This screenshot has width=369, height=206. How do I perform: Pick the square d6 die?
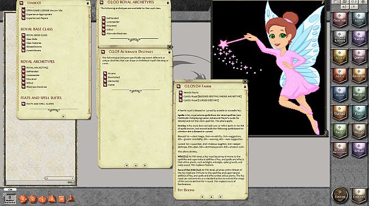pos(61,199)
